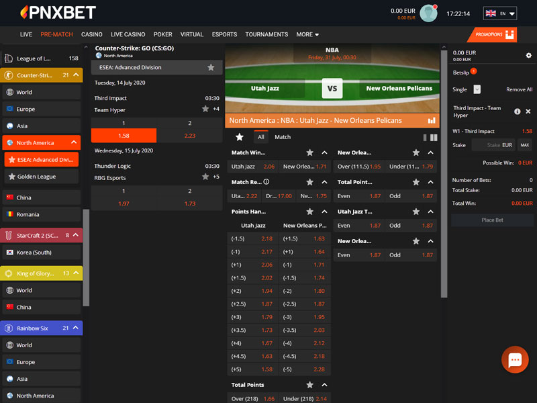Favorite the Over/Under 218 Total Points market
The height and width of the screenshot is (403, 537).
click(309, 385)
